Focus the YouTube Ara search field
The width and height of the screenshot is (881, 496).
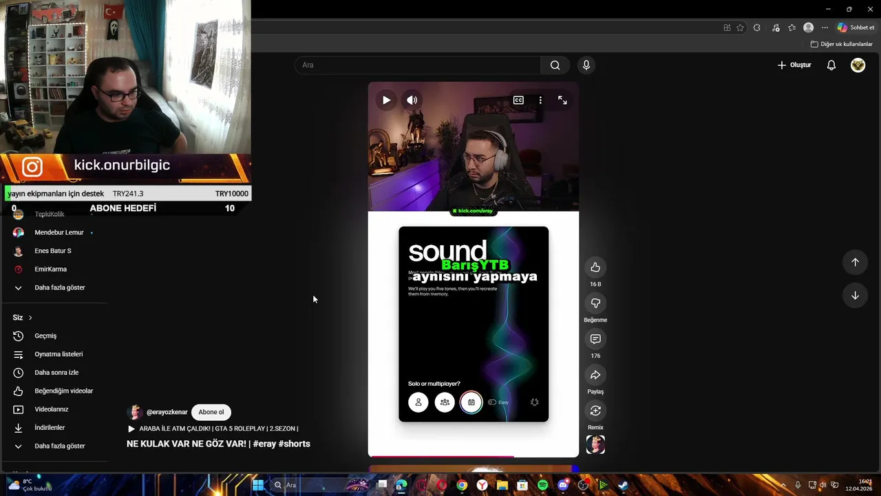click(x=418, y=65)
